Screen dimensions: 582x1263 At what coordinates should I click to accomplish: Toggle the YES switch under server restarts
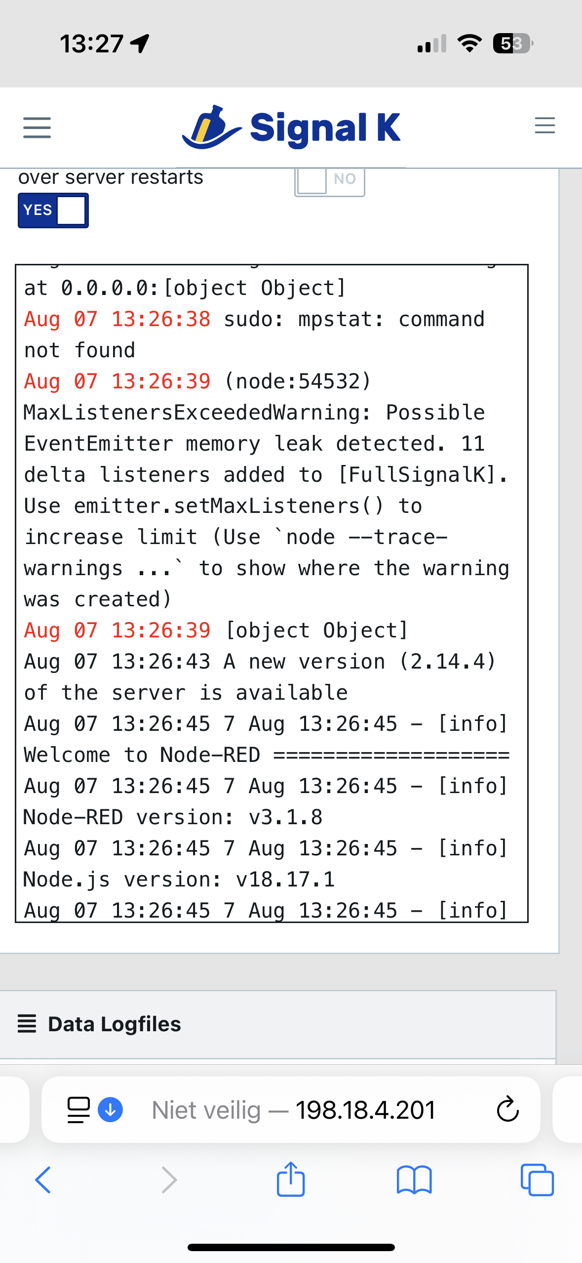[x=53, y=210]
